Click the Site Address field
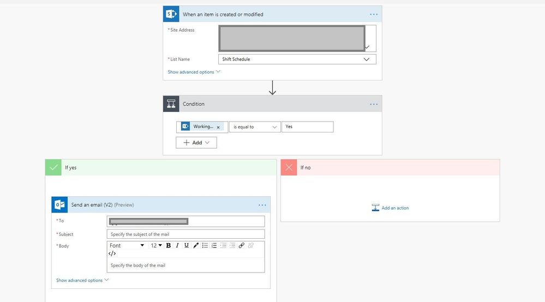Viewport: 545px width, 302px height. click(297, 38)
